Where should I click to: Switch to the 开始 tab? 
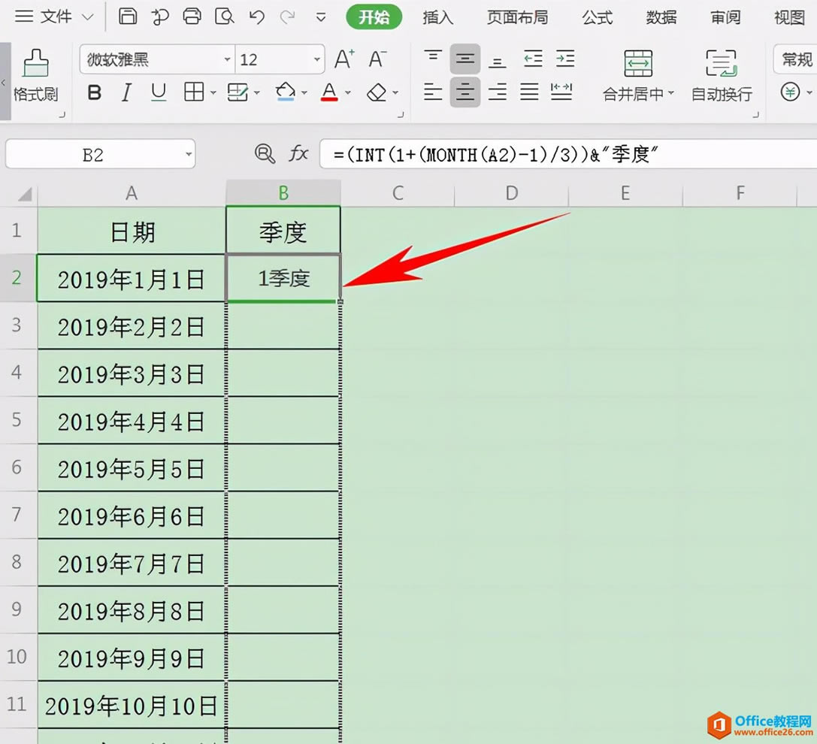(x=374, y=17)
